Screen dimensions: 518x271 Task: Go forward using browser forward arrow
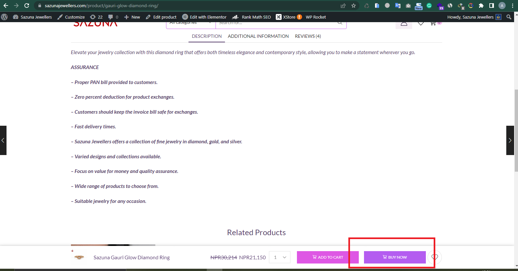[16, 6]
